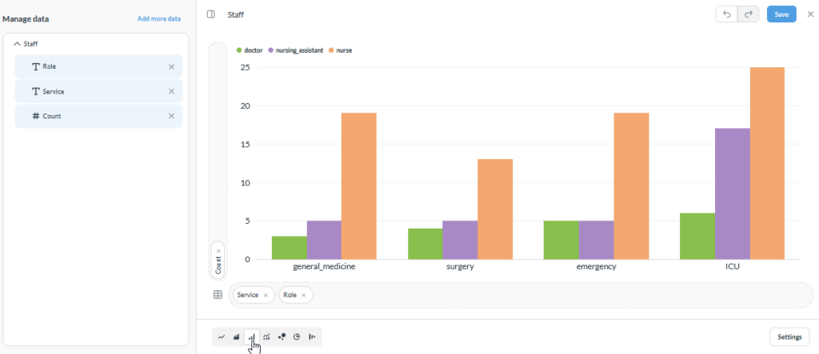
Task: Open the table view icon beside Service
Action: (x=218, y=295)
